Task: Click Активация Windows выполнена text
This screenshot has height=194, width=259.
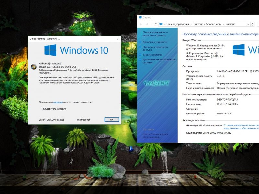Action: [x=204, y=125]
